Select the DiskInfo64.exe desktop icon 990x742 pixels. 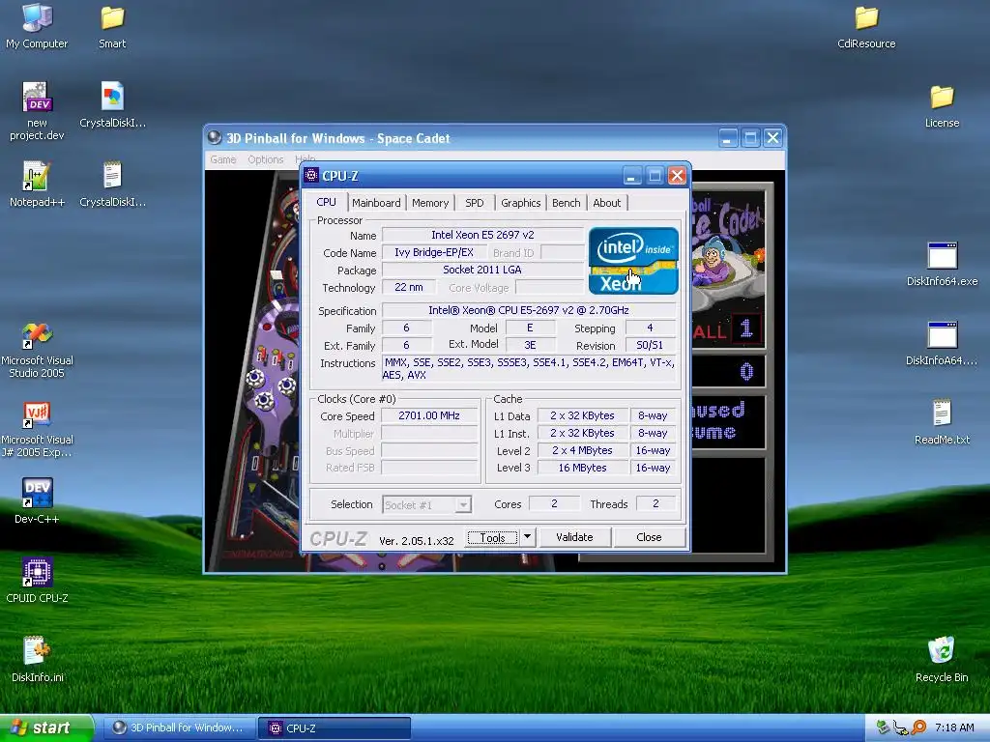coord(942,264)
